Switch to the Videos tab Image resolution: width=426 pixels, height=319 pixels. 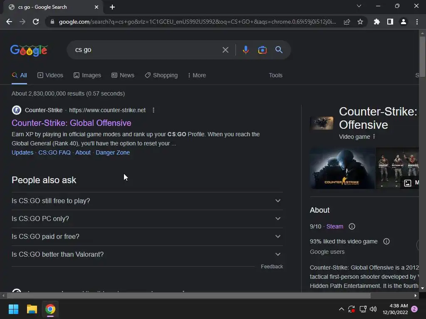[x=50, y=76]
